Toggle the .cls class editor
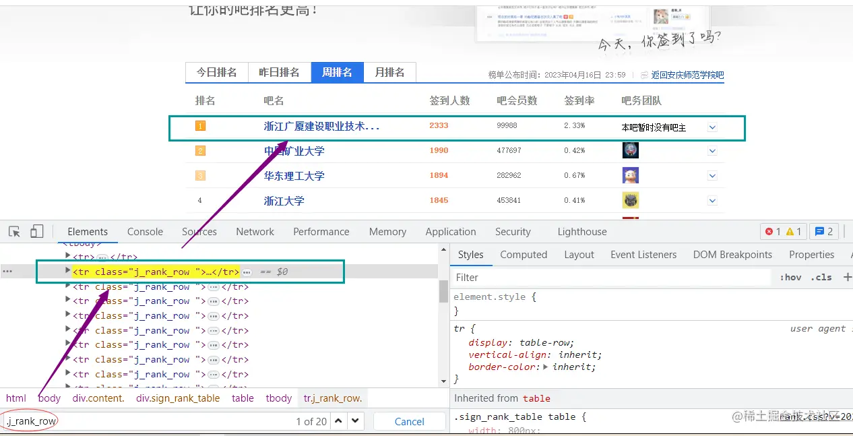The width and height of the screenshot is (853, 436). tap(821, 277)
